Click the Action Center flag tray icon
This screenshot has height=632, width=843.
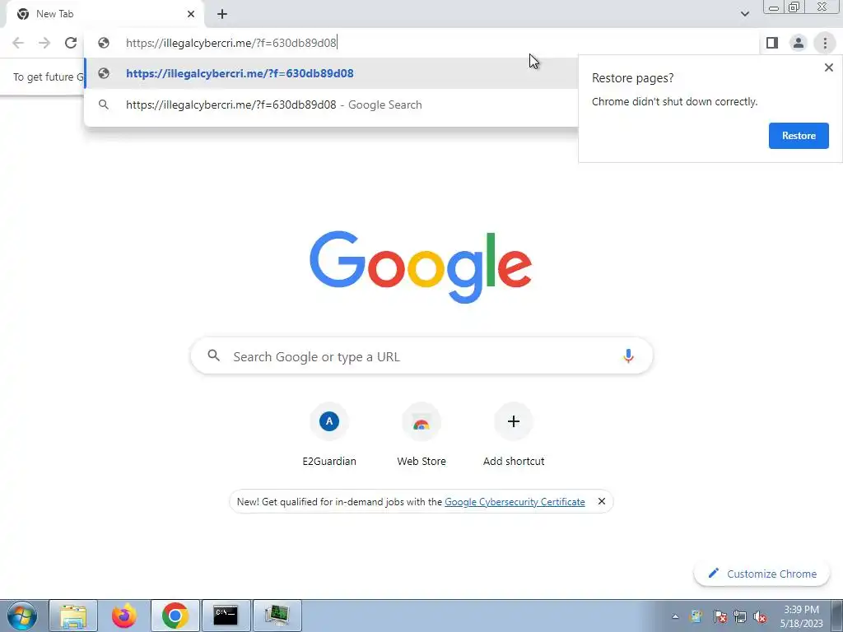point(720,616)
